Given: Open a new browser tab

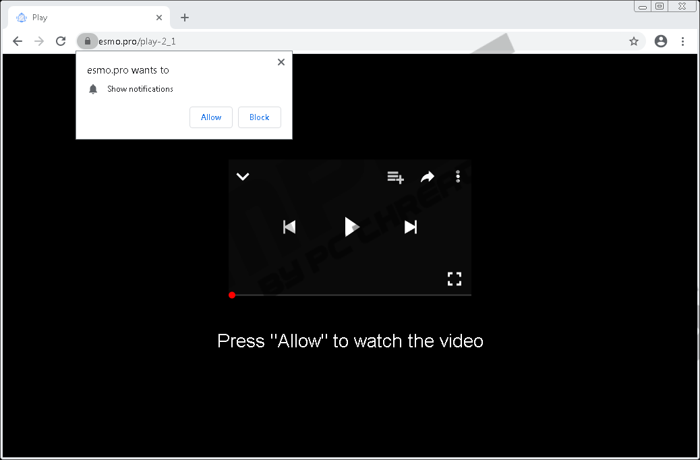Looking at the screenshot, I should tap(185, 18).
